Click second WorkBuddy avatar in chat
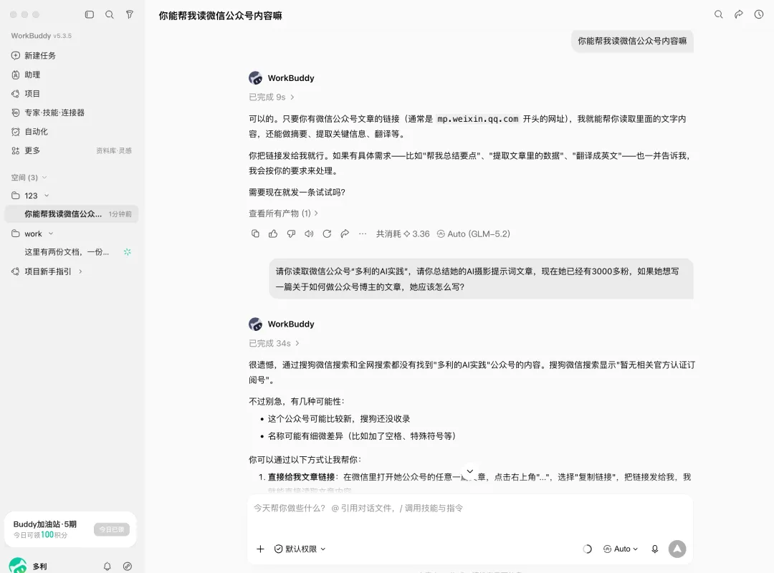 [256, 324]
